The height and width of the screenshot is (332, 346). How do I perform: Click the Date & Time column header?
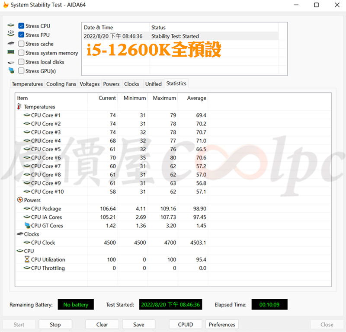click(x=115, y=27)
